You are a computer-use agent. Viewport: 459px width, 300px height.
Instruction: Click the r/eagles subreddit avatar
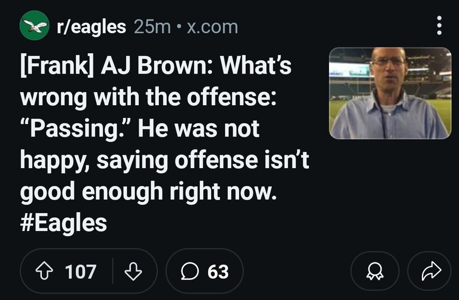pyautogui.click(x=34, y=26)
